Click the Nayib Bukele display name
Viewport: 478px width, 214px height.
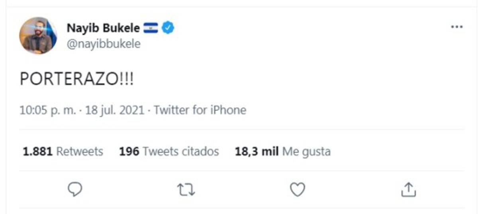(x=103, y=28)
